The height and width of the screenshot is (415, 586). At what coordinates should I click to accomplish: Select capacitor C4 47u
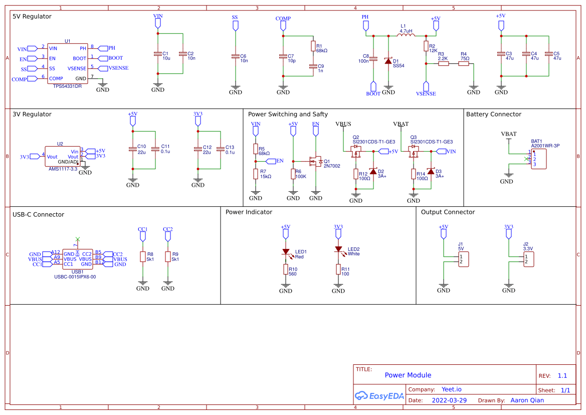click(526, 54)
